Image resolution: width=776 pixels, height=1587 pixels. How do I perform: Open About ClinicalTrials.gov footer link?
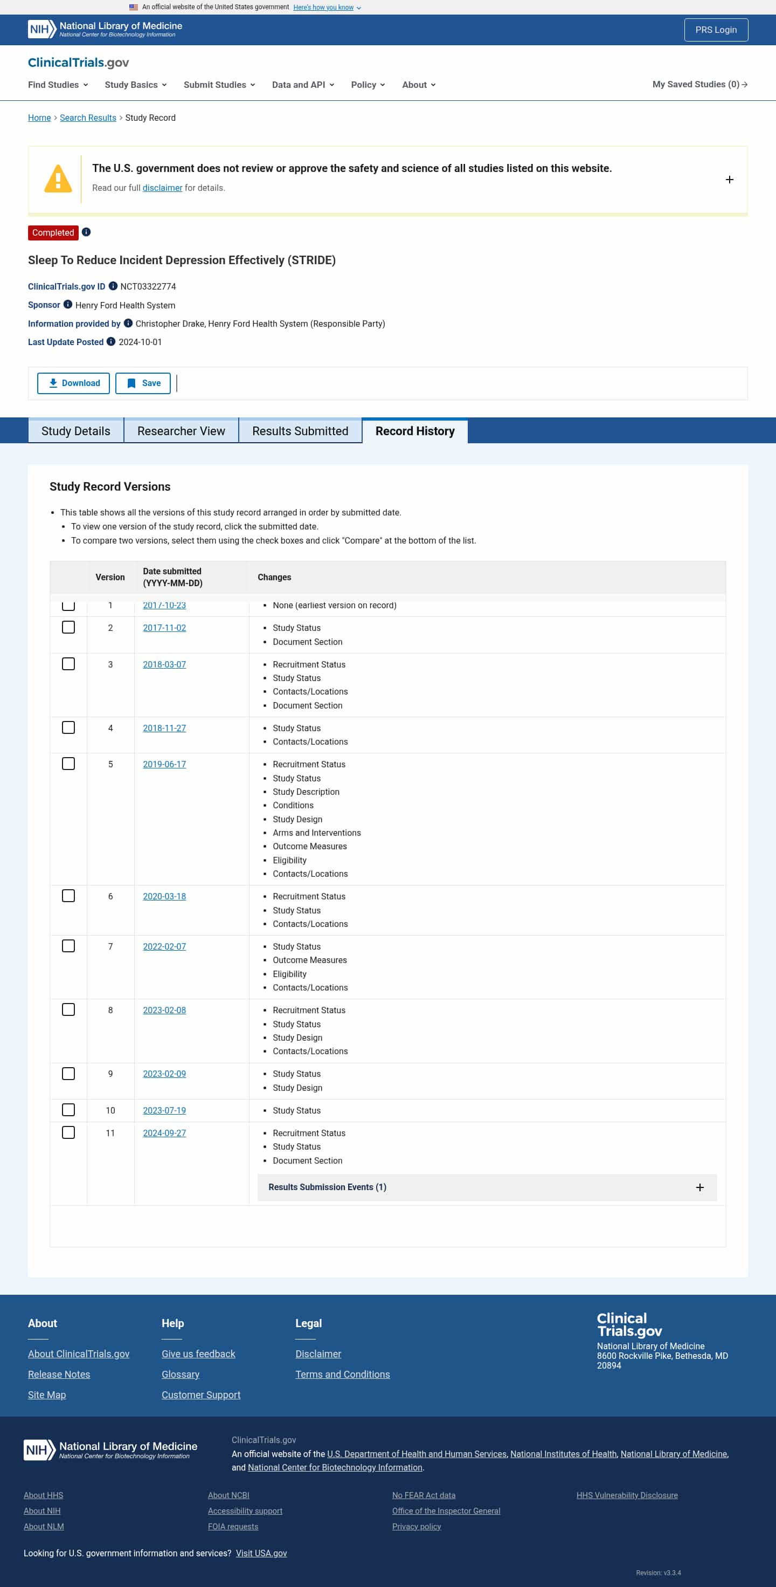click(78, 1354)
